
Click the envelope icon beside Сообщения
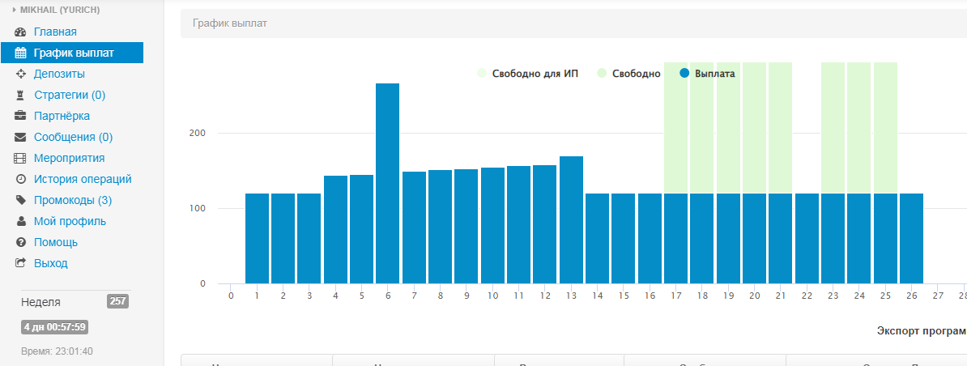[21, 138]
